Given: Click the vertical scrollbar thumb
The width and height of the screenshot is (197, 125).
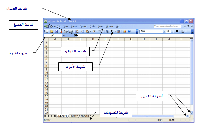Looking at the screenshot, I should click(x=192, y=73).
